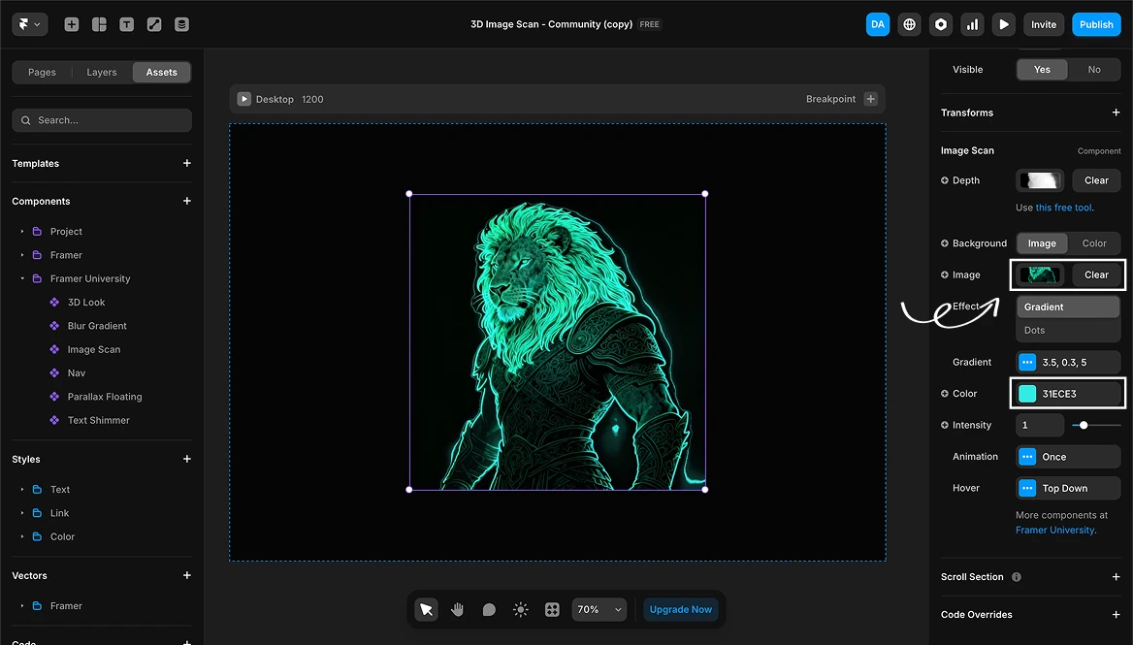Switch to the Assets tab
1133x645 pixels.
[x=161, y=72]
